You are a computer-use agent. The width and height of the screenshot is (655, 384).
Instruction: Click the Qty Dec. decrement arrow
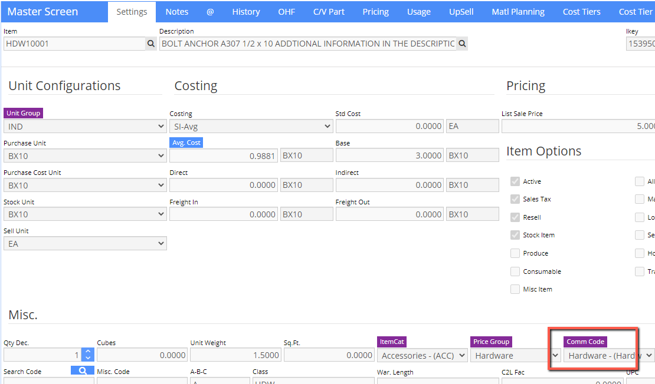tap(88, 358)
